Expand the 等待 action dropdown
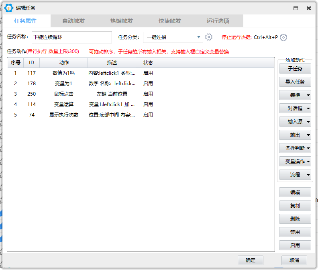Screen dimensions: 318x270 tap(308, 95)
